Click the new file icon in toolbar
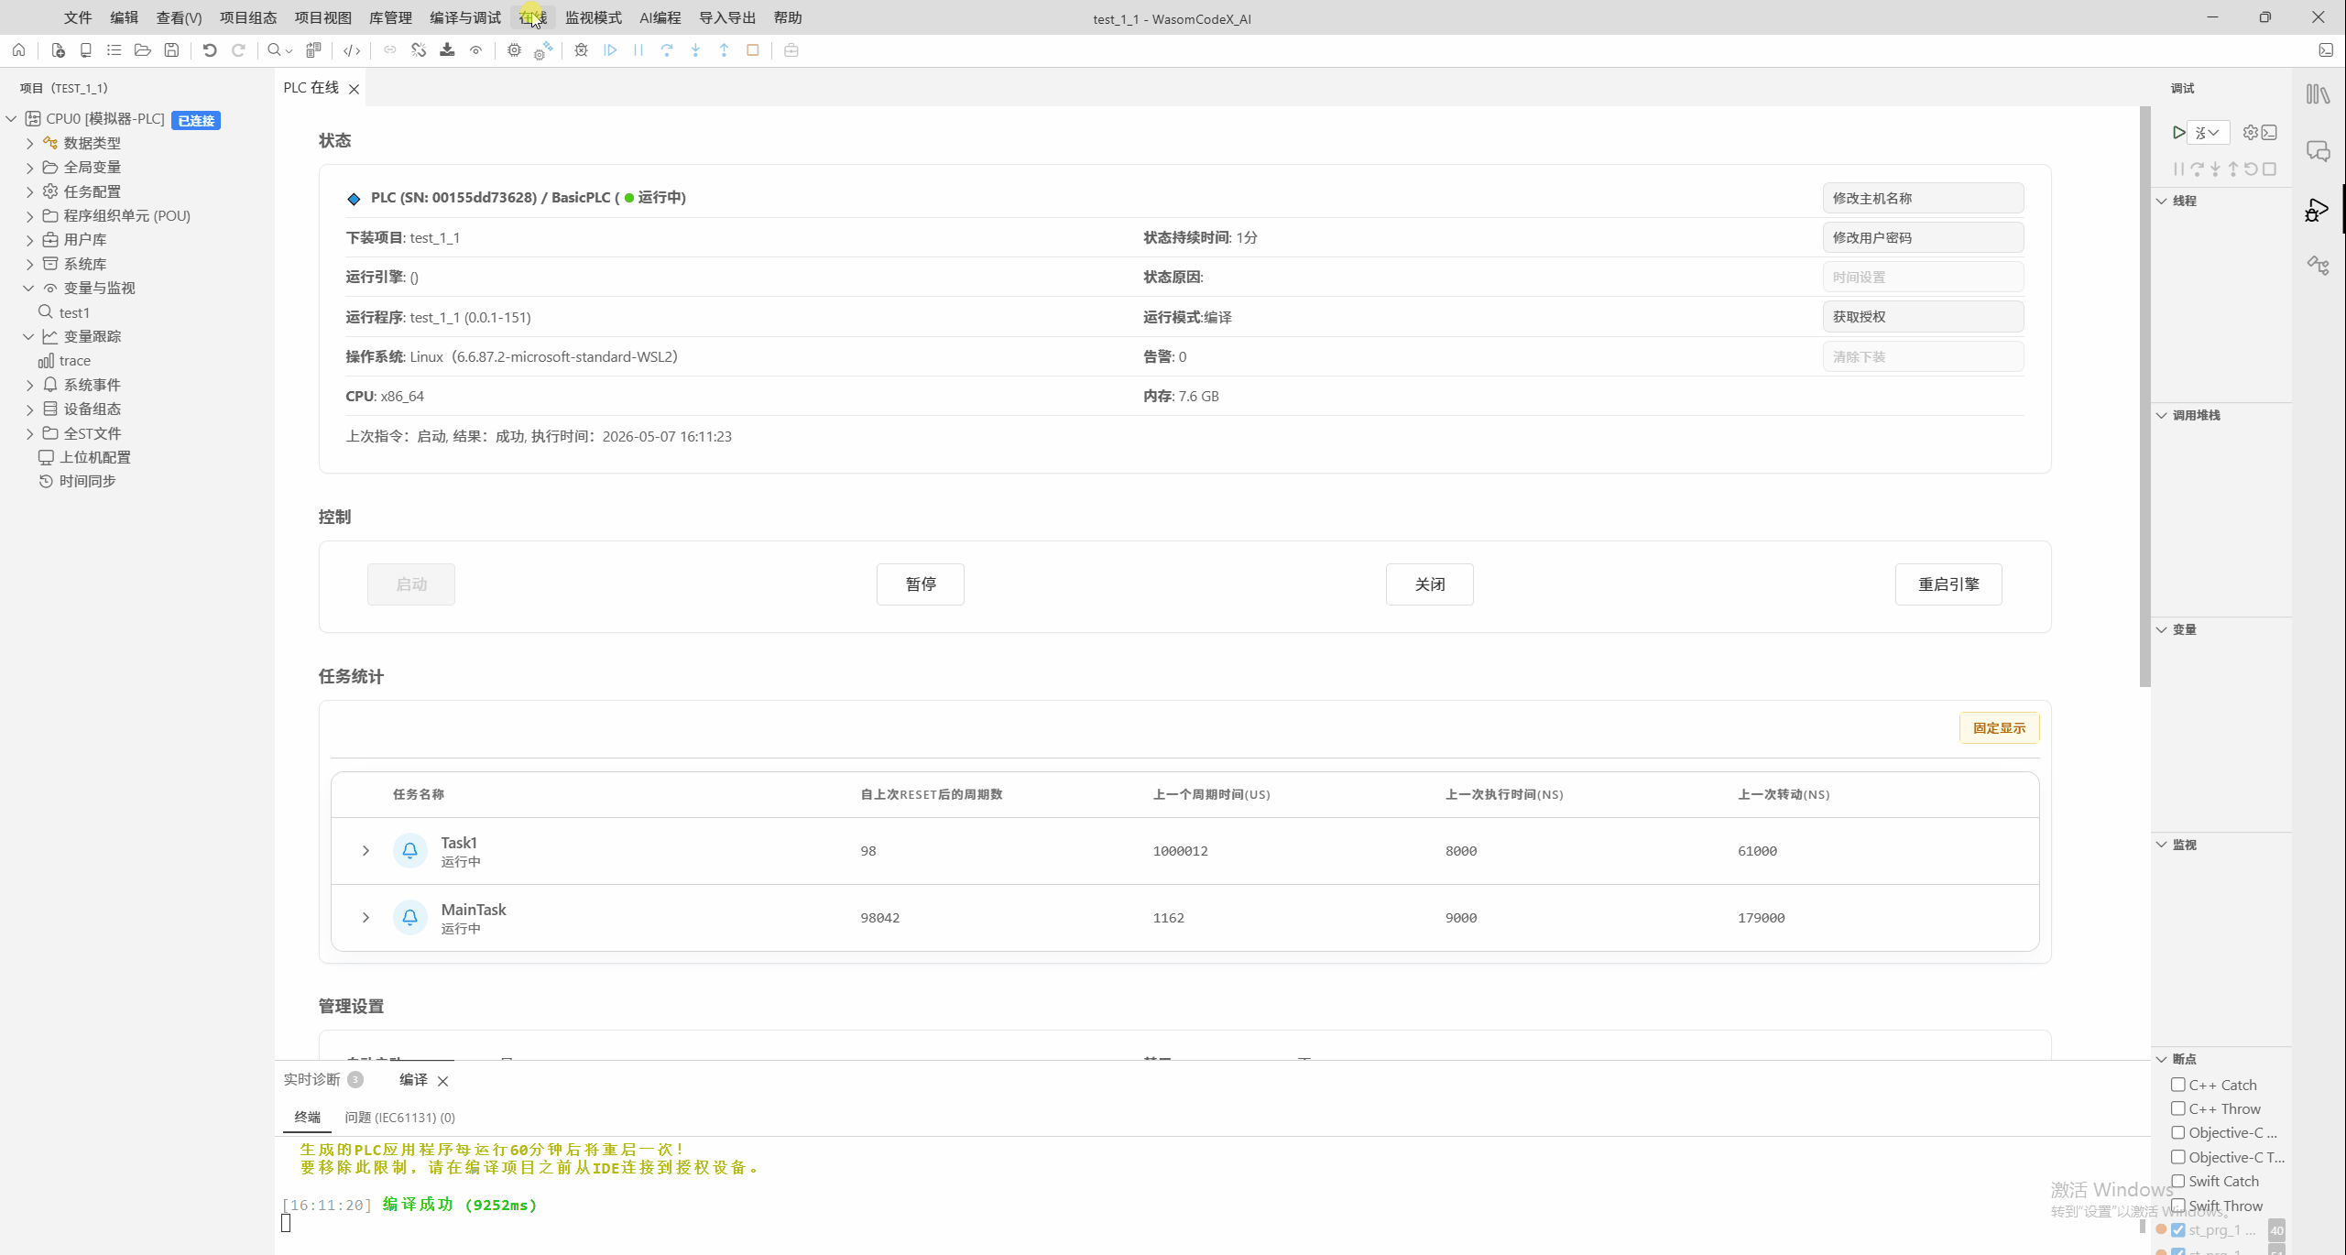The image size is (2346, 1255). coord(58,50)
